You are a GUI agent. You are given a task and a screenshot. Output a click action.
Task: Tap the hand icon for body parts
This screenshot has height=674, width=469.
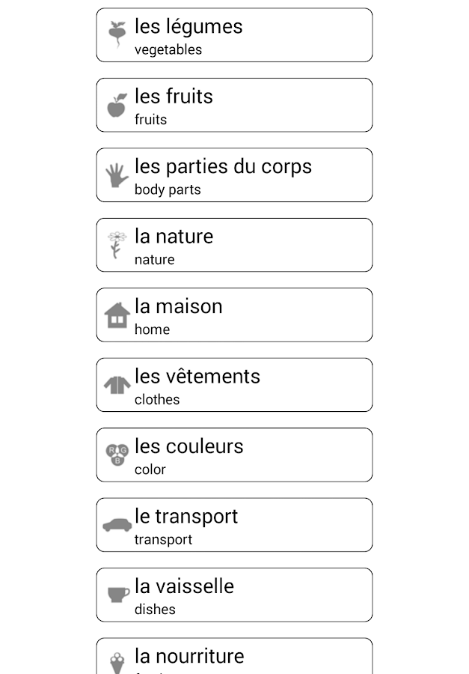pyautogui.click(x=117, y=175)
